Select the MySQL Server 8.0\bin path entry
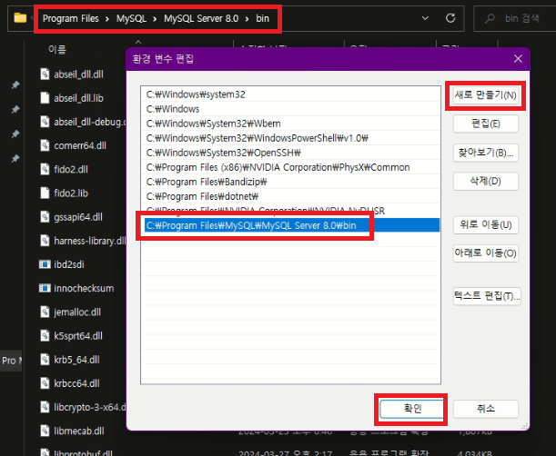Image resolution: width=556 pixels, height=456 pixels. click(x=291, y=225)
